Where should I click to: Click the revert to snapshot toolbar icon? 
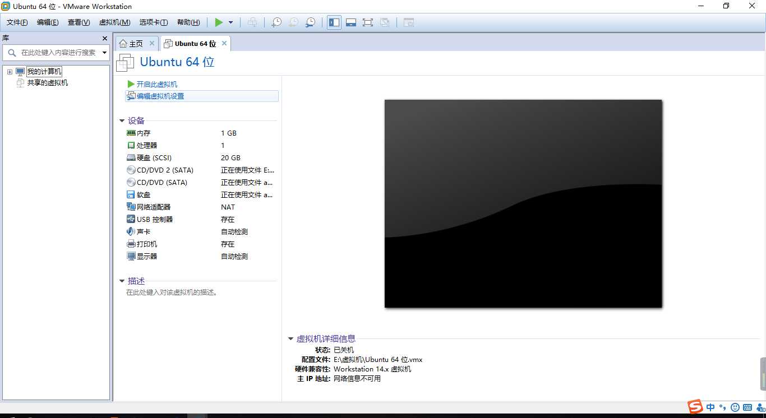click(293, 22)
